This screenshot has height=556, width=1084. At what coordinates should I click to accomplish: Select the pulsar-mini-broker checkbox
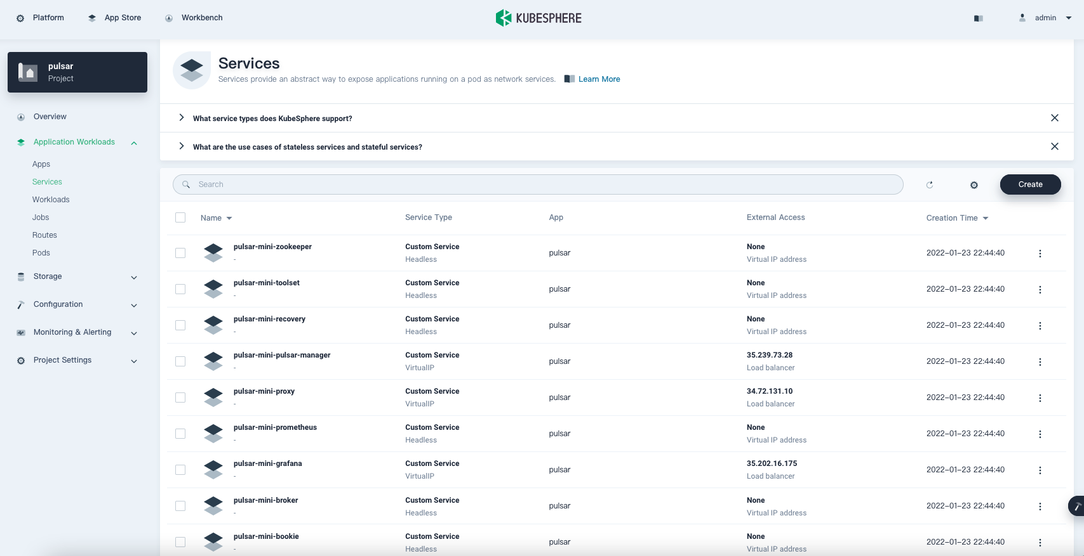[180, 506]
